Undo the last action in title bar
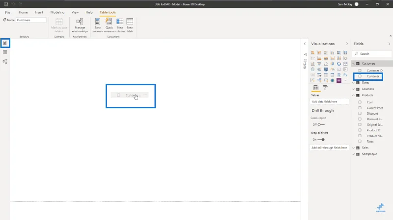Viewport: 393px width, 220px height. point(13,4)
